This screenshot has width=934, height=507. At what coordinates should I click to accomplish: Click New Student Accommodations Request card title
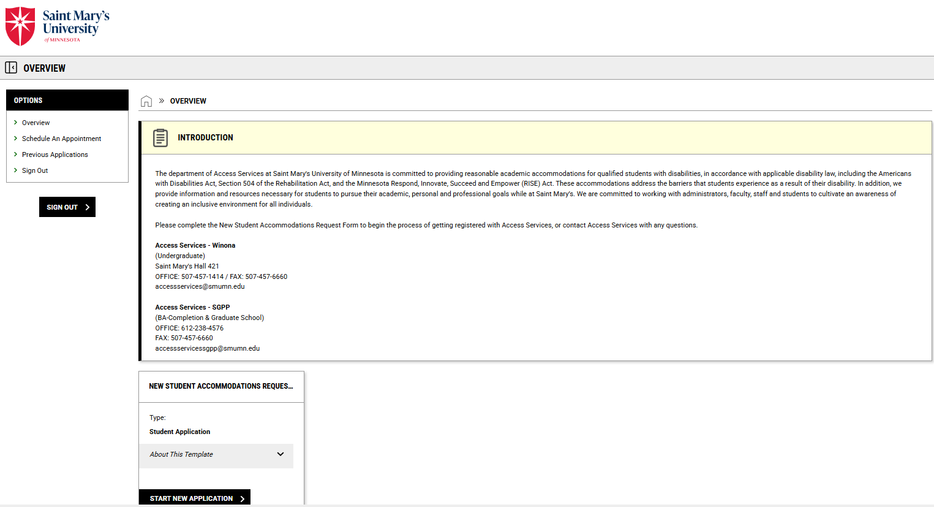coord(221,386)
